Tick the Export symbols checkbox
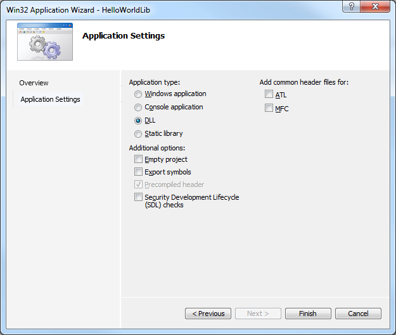This screenshot has height=335, width=396. pos(139,172)
